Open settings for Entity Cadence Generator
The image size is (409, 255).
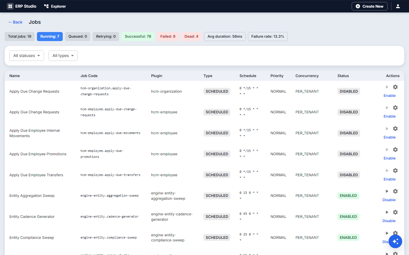[395, 212]
